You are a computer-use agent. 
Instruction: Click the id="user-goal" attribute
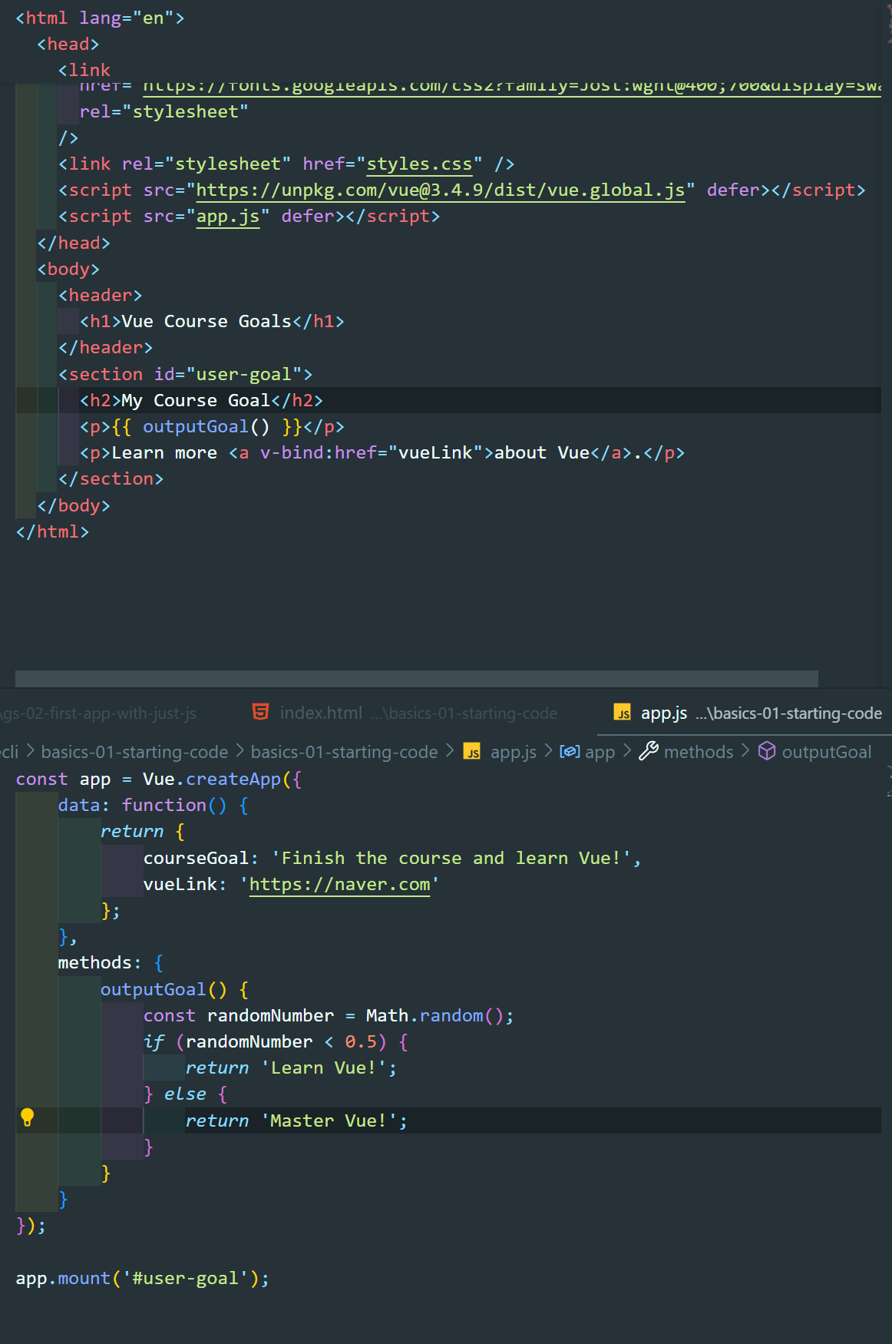[x=228, y=374]
